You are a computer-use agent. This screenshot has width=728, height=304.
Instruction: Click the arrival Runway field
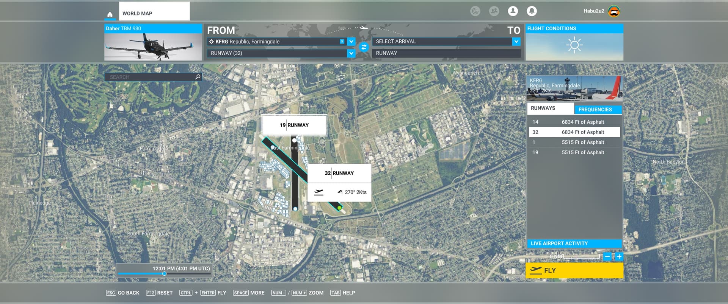coord(446,53)
